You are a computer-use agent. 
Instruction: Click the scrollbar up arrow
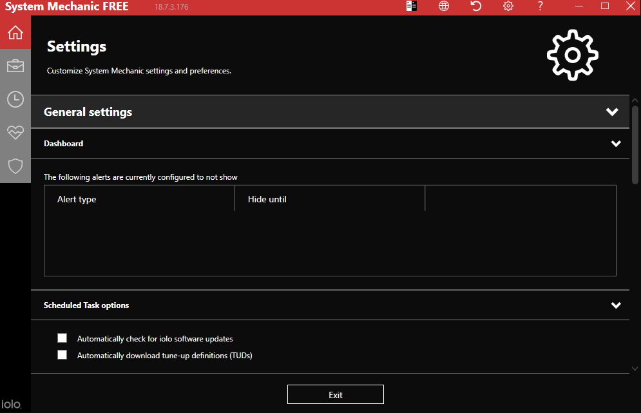click(x=635, y=100)
